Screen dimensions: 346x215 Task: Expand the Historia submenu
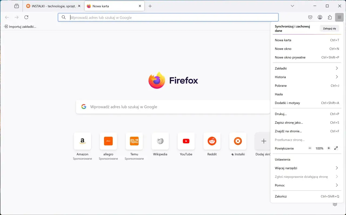307,77
